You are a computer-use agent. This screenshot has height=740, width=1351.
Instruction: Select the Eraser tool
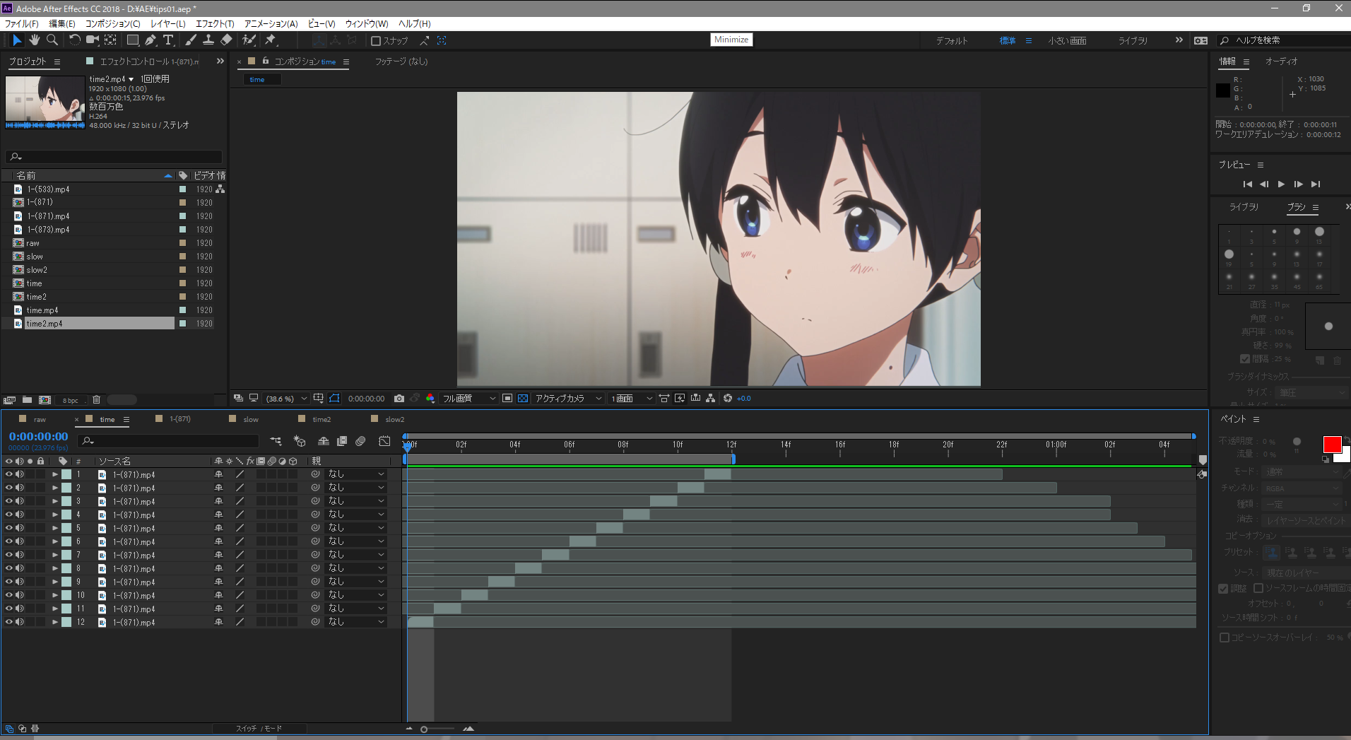coord(226,40)
